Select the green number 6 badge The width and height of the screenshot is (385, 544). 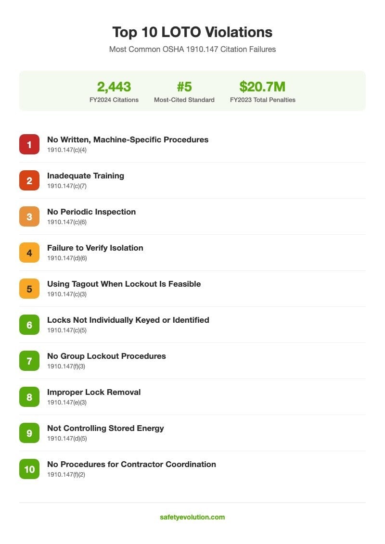pos(29,325)
